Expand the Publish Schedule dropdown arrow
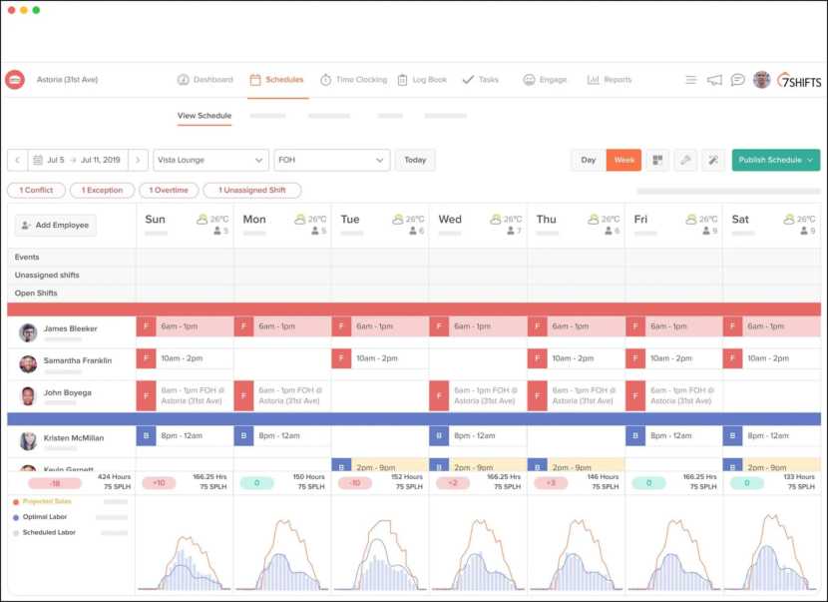 (811, 160)
